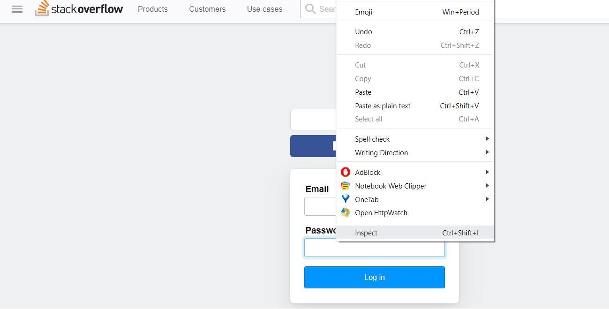Image resolution: width=609 pixels, height=309 pixels.
Task: Open the Emoji picker menu entry
Action: pos(363,12)
